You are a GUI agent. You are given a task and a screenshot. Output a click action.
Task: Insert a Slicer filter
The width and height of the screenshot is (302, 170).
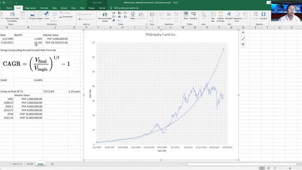[186, 16]
